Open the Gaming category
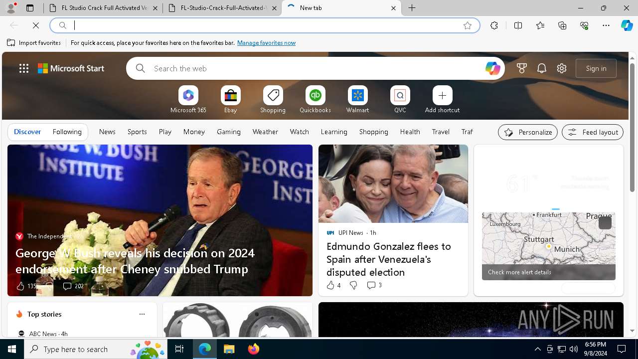The height and width of the screenshot is (359, 638). point(229,132)
